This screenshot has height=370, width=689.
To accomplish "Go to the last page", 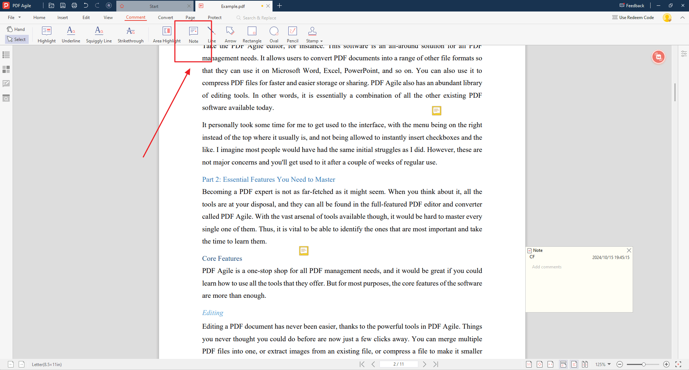I will tap(436, 364).
